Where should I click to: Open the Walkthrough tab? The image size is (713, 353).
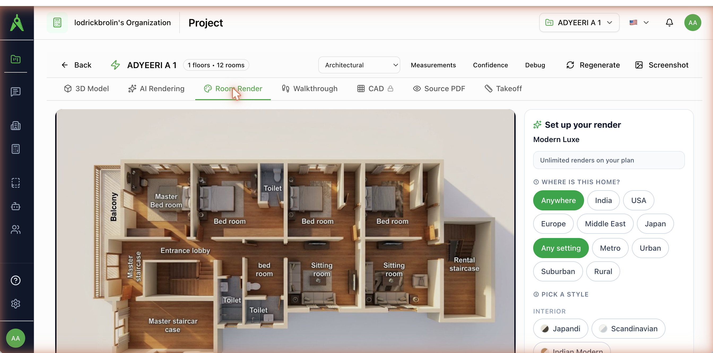tap(310, 89)
